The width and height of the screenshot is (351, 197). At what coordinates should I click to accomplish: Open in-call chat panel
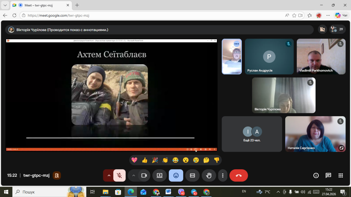click(328, 176)
